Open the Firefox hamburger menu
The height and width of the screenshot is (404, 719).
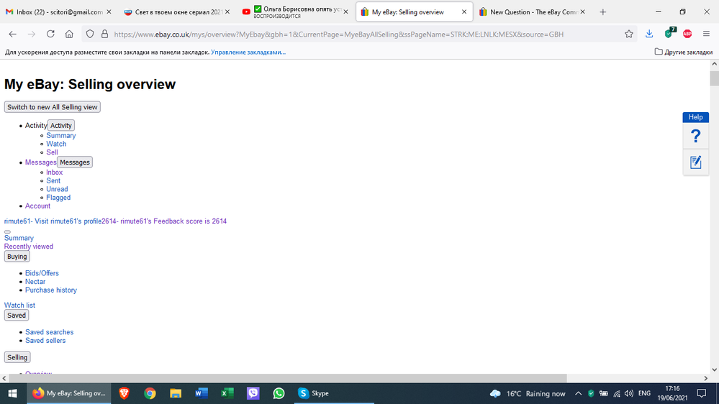(x=706, y=34)
